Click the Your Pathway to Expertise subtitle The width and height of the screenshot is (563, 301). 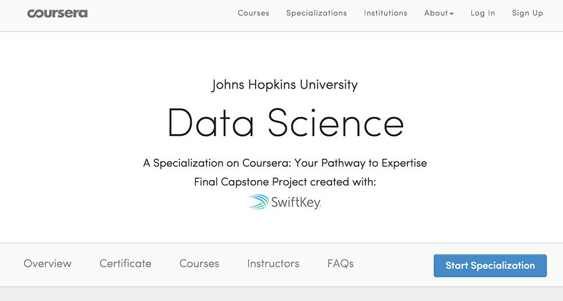click(285, 163)
